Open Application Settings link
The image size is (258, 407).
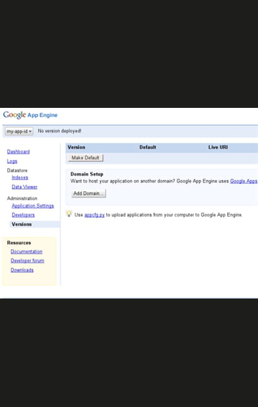point(33,206)
